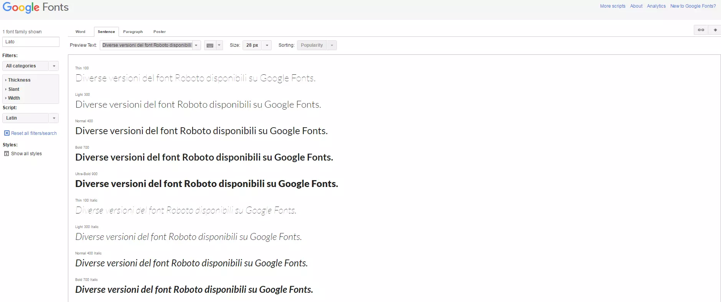Click the Lato search input field
The height and width of the screenshot is (302, 721).
click(31, 42)
